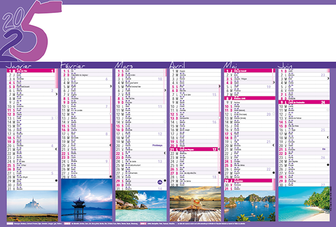Click the Mars month heading
This screenshot has width=336, height=227.
coord(124,65)
